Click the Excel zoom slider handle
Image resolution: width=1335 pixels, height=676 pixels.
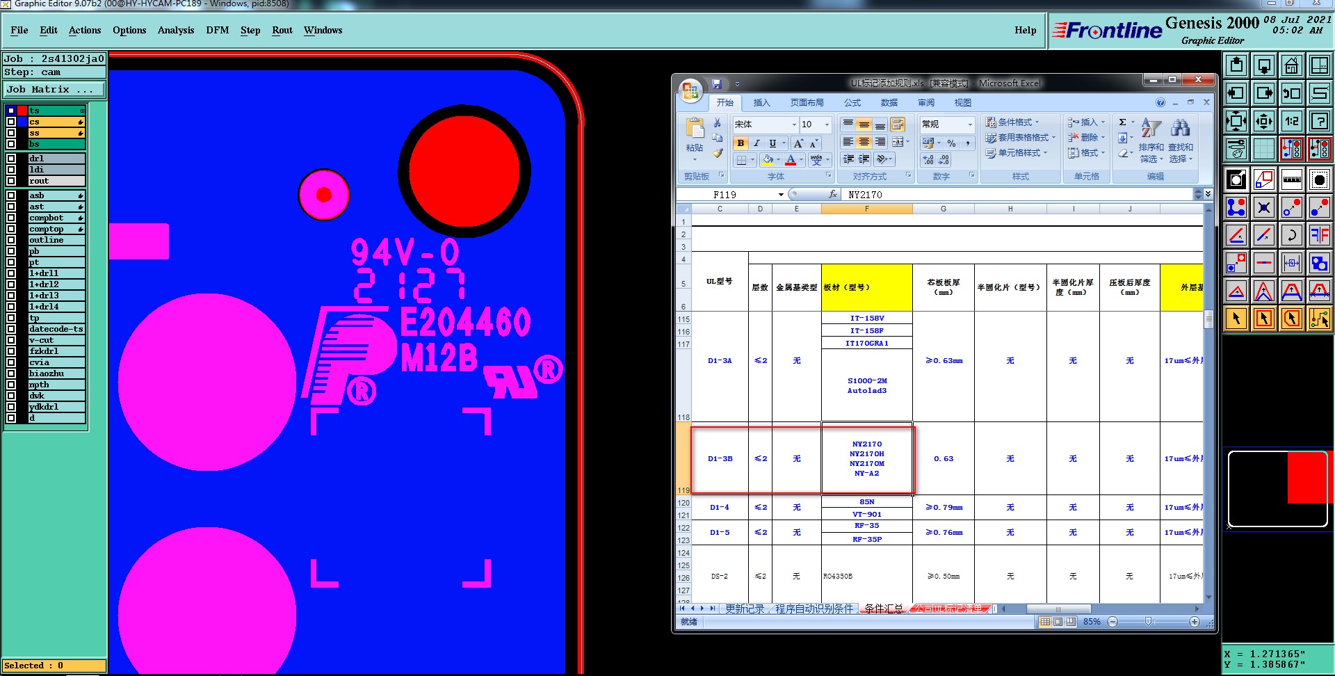click(1149, 622)
